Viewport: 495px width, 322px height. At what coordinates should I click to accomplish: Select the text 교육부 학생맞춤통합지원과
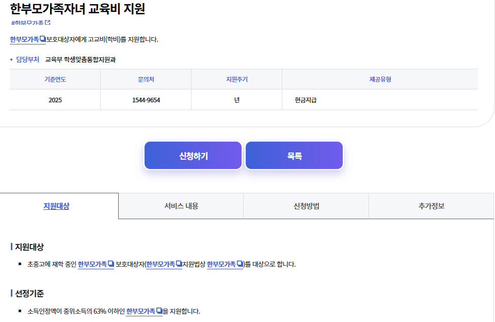coord(81,59)
